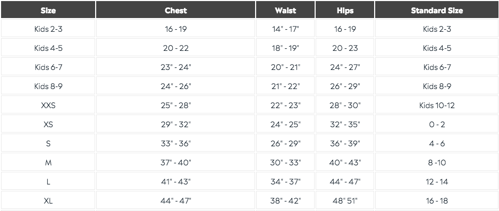Viewport: 499px width, 211px height.
Task: Select the L size row label
Action: click(48, 181)
